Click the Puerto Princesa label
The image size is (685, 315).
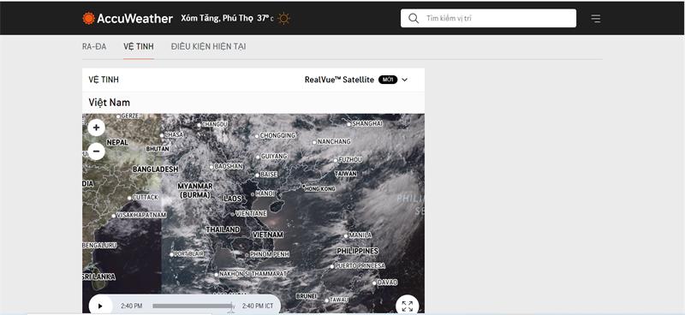tap(360, 265)
